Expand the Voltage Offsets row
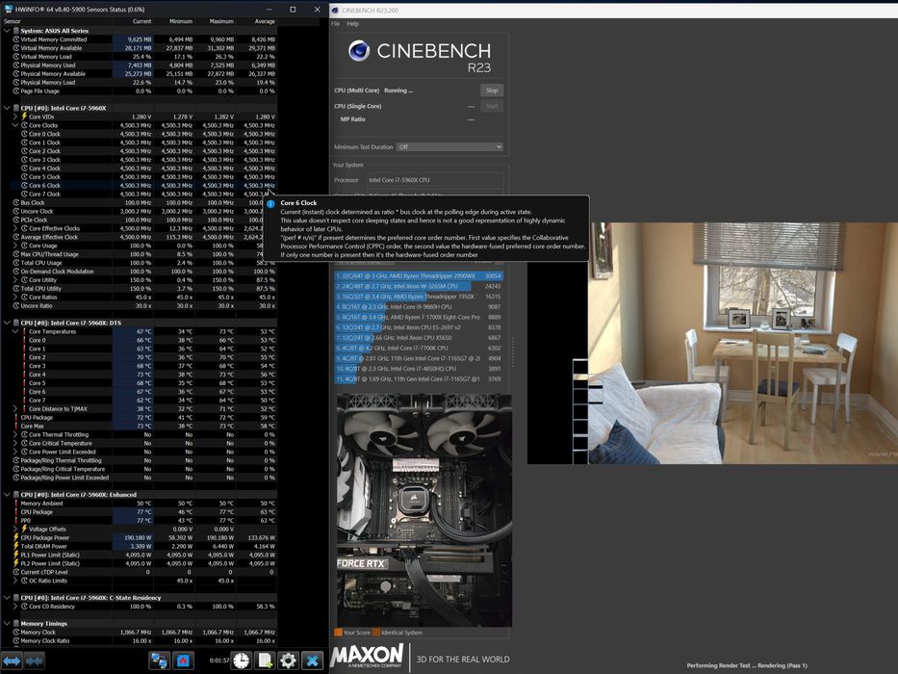Image resolution: width=898 pixels, height=674 pixels. 15,529
